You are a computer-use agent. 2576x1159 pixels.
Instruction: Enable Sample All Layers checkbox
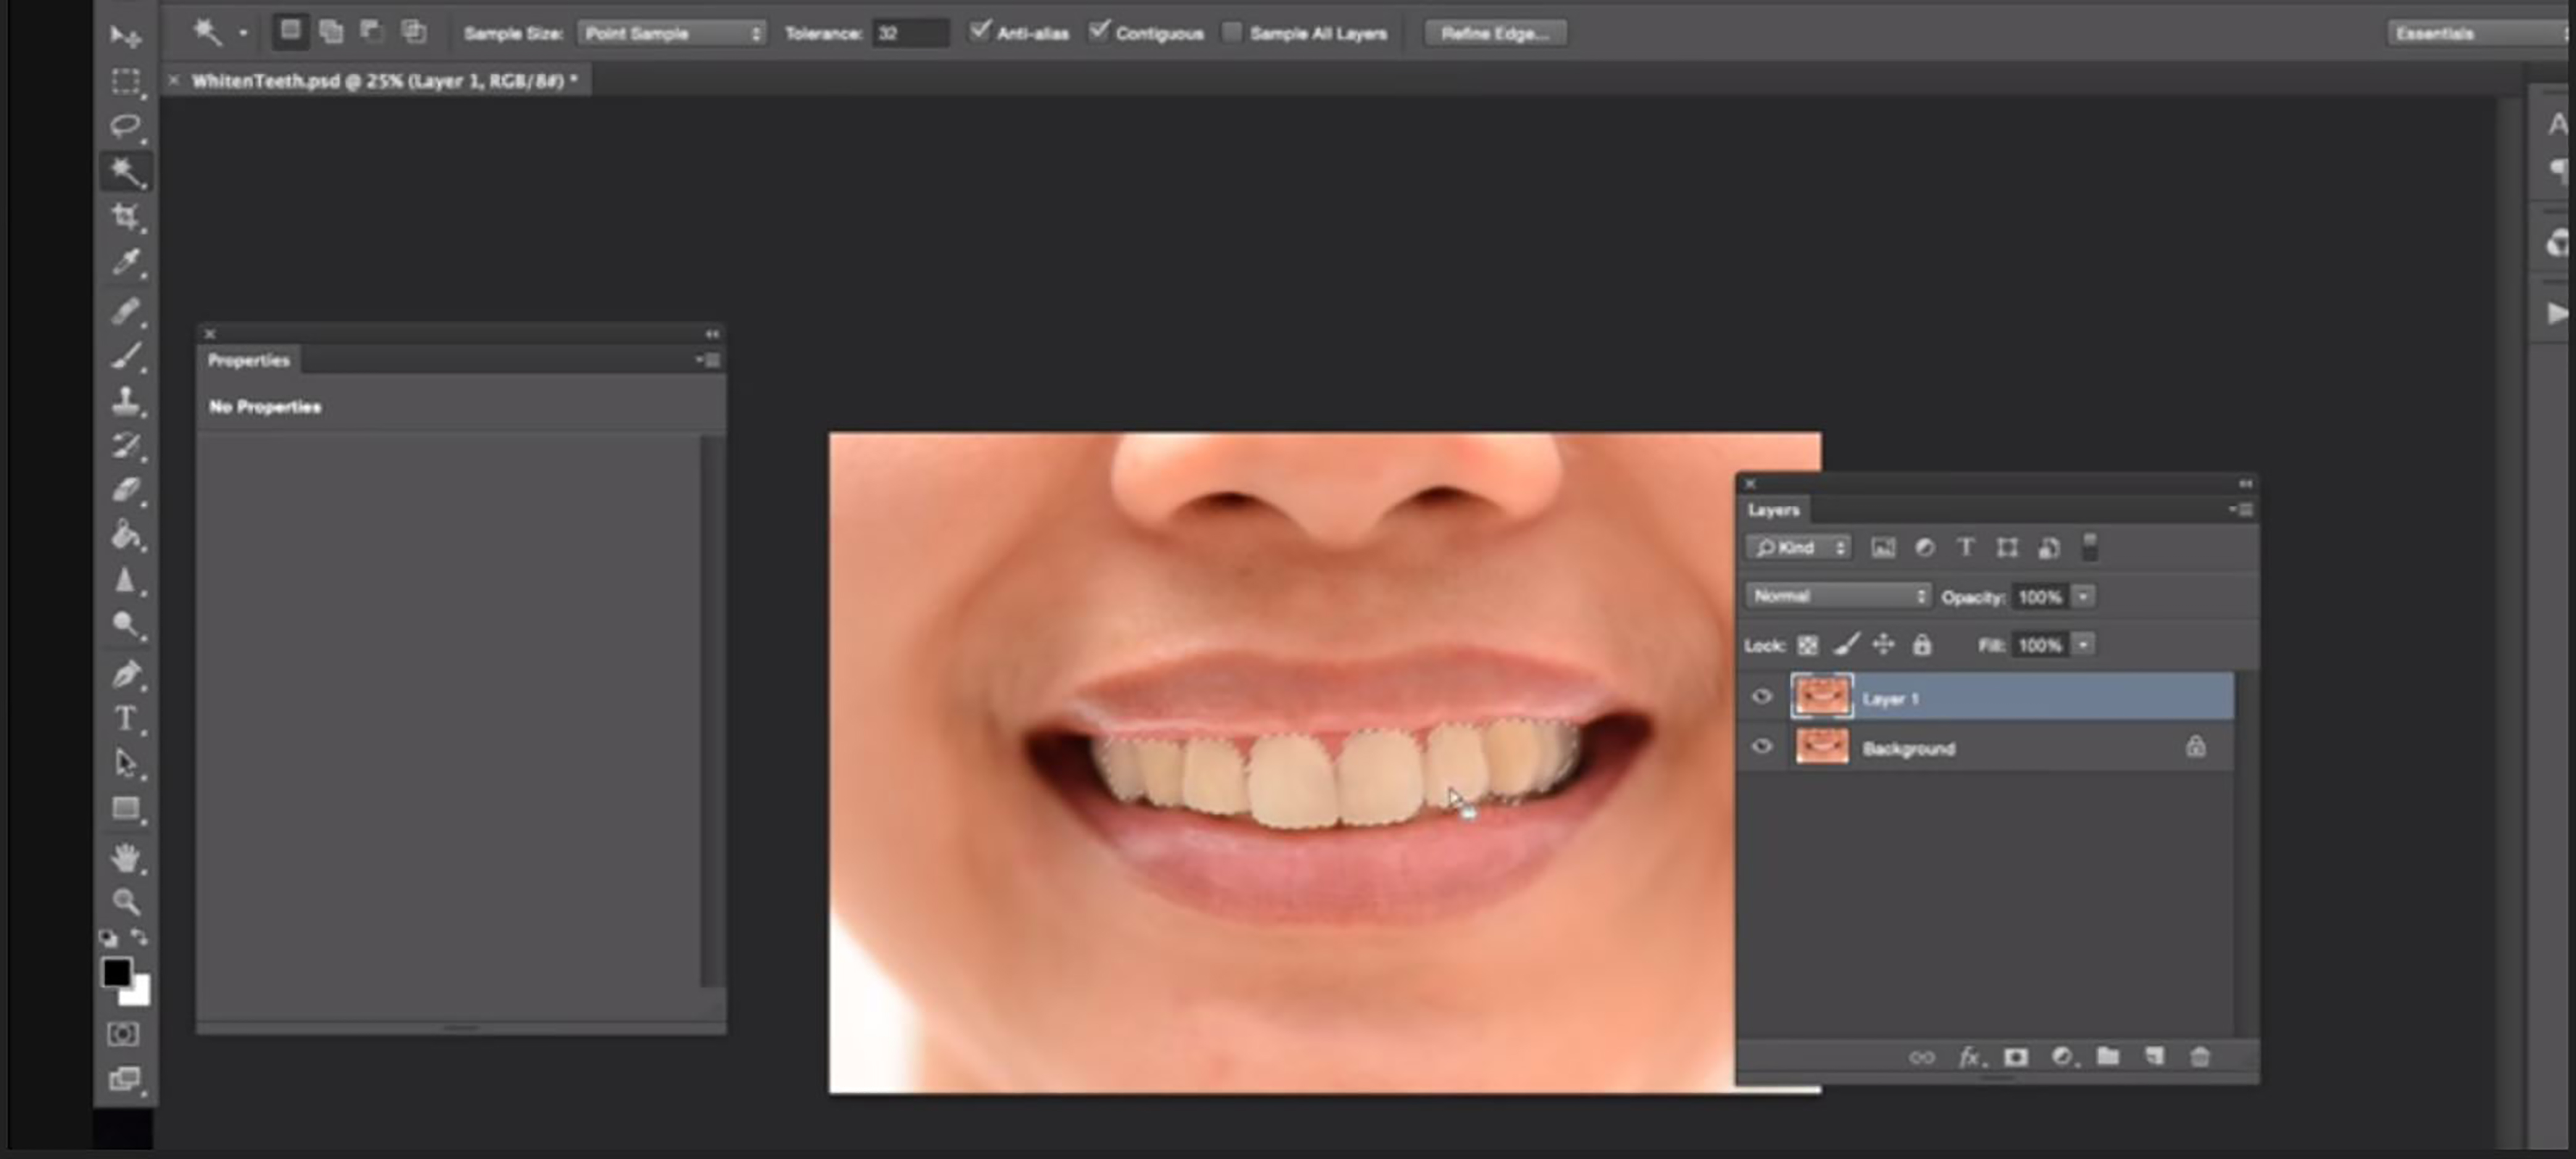(1232, 33)
